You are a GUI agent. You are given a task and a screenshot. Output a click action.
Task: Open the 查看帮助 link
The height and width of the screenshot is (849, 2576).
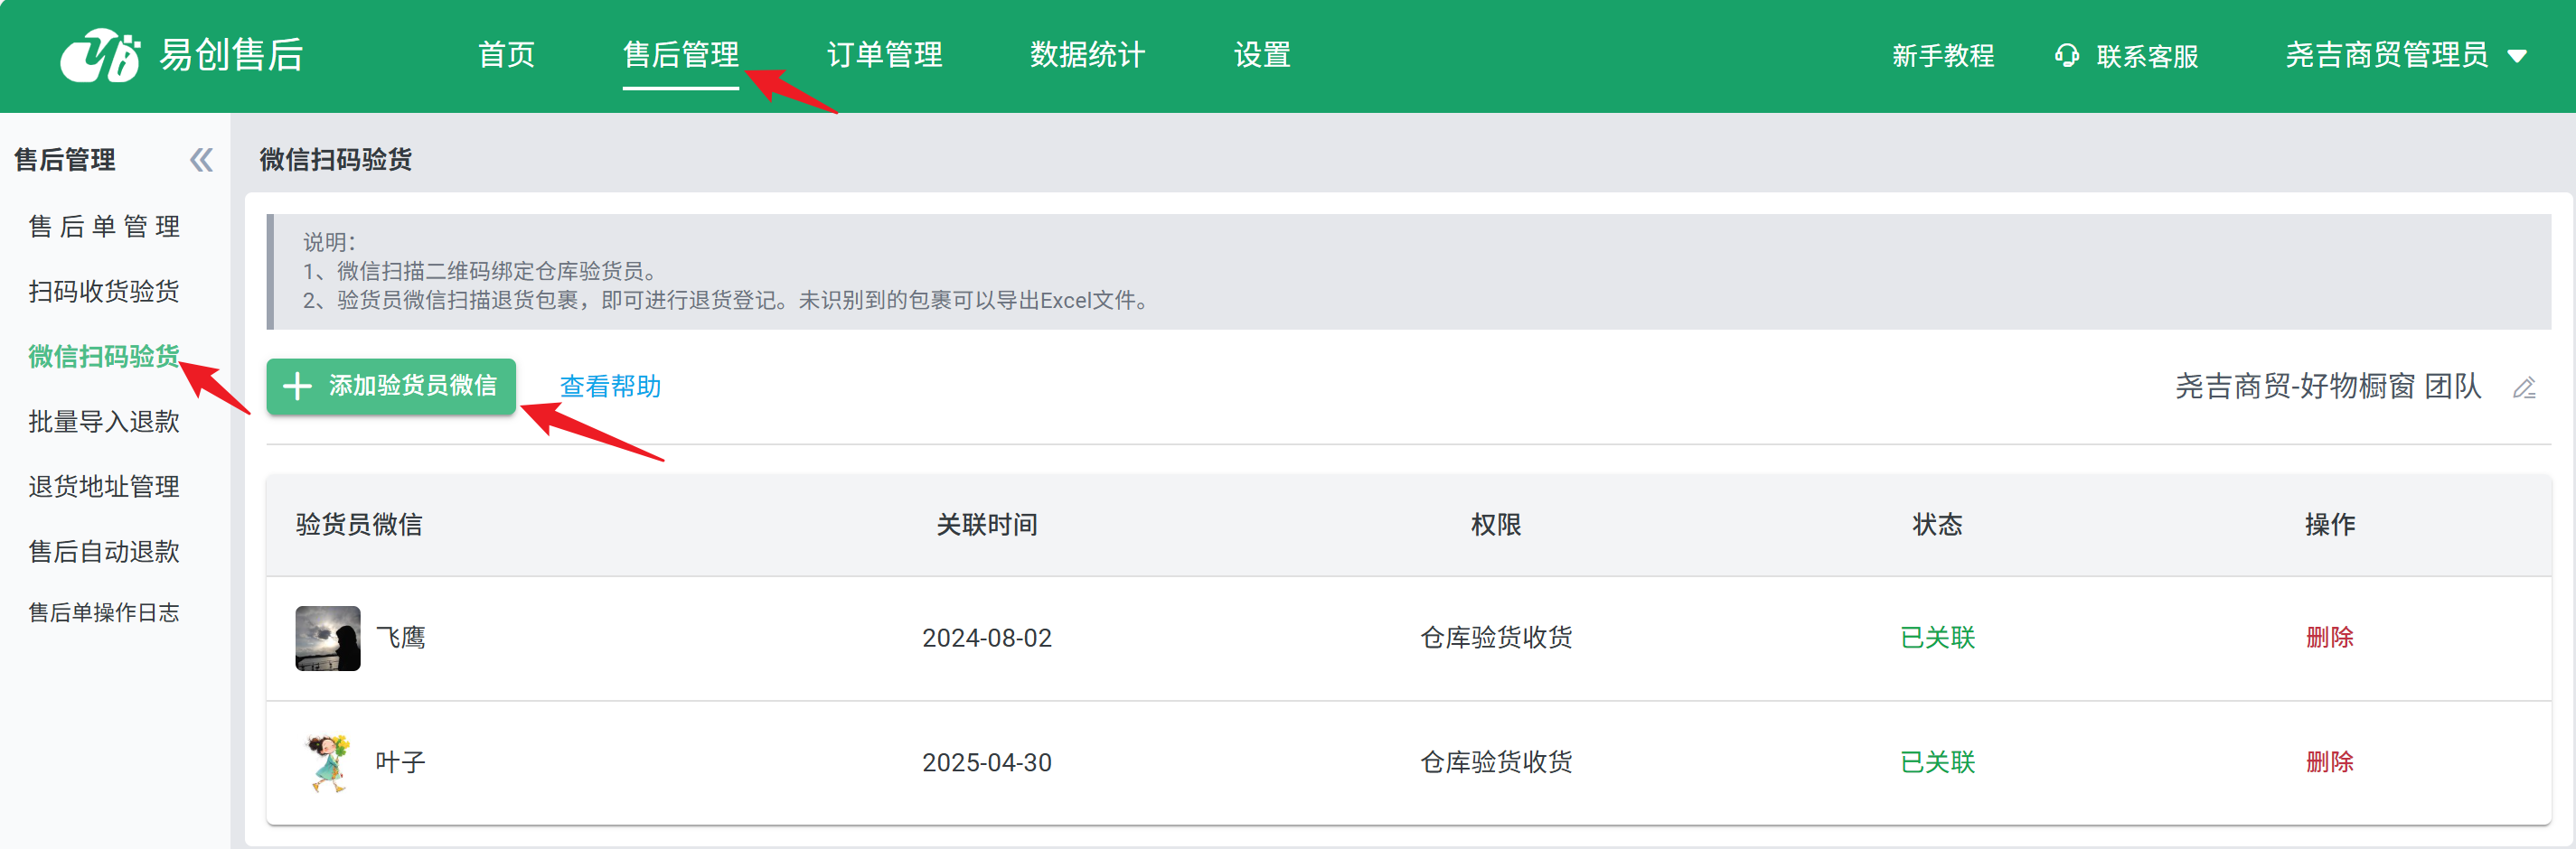point(610,387)
